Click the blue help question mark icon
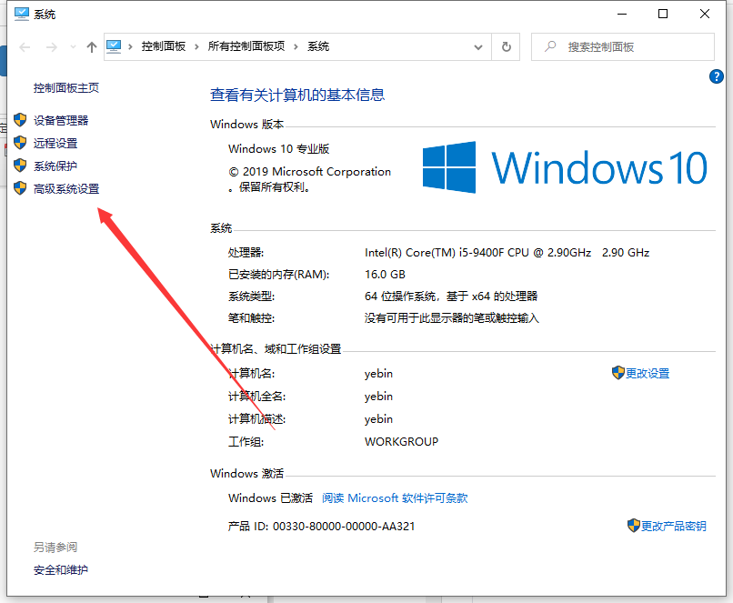The width and height of the screenshot is (733, 603). (x=716, y=77)
